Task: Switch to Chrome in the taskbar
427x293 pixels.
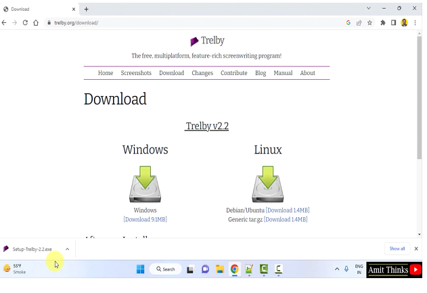Action: pos(234,269)
